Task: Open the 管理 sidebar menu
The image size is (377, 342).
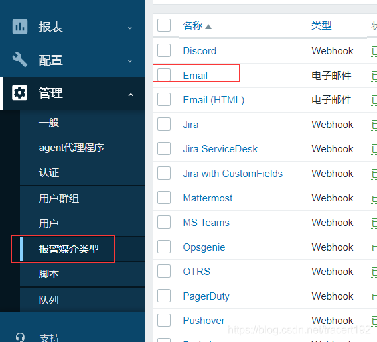Action: 72,93
